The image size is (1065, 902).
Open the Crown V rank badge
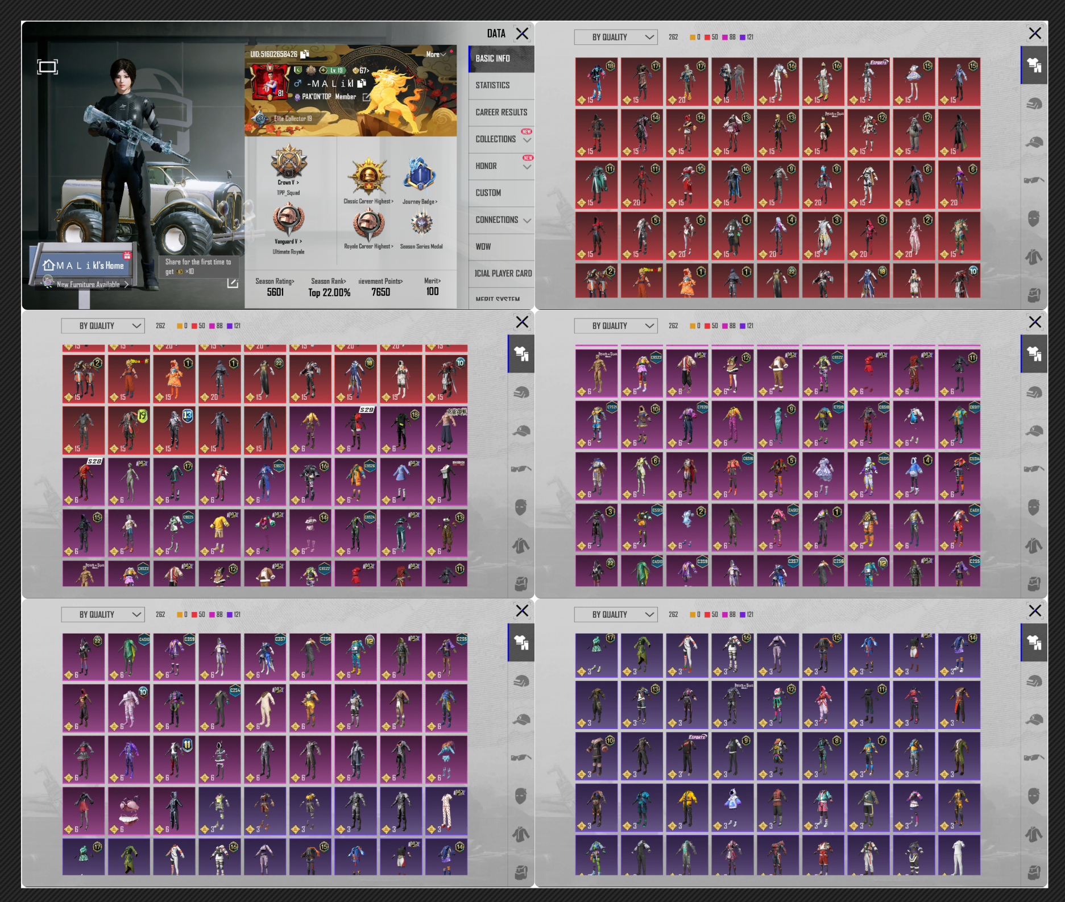coord(289,161)
